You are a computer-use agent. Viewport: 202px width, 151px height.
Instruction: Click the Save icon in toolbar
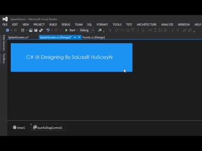click(36, 30)
